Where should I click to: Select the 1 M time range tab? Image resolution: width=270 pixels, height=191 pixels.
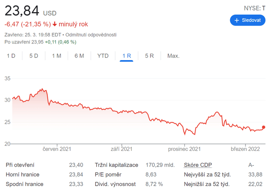pos(56,56)
